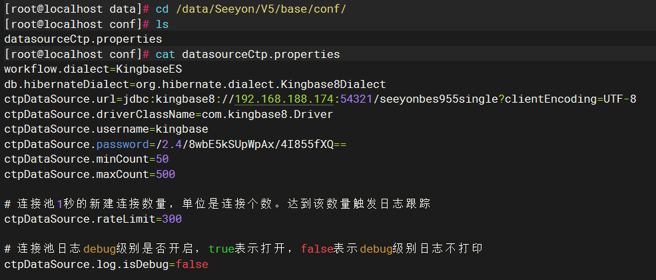Click the cd command in first line
The width and height of the screenshot is (656, 280).
tap(163, 9)
